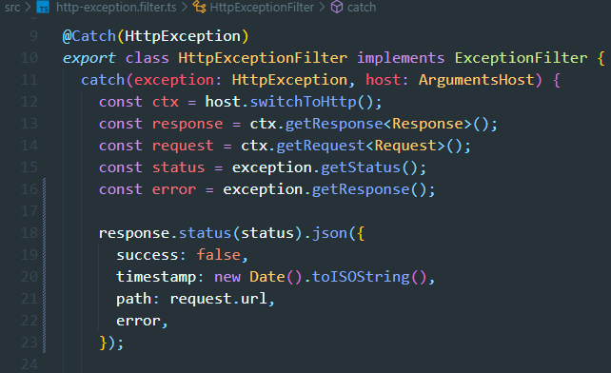The image size is (611, 373).
Task: Click the 'false' value on line 19
Action: click(218, 255)
